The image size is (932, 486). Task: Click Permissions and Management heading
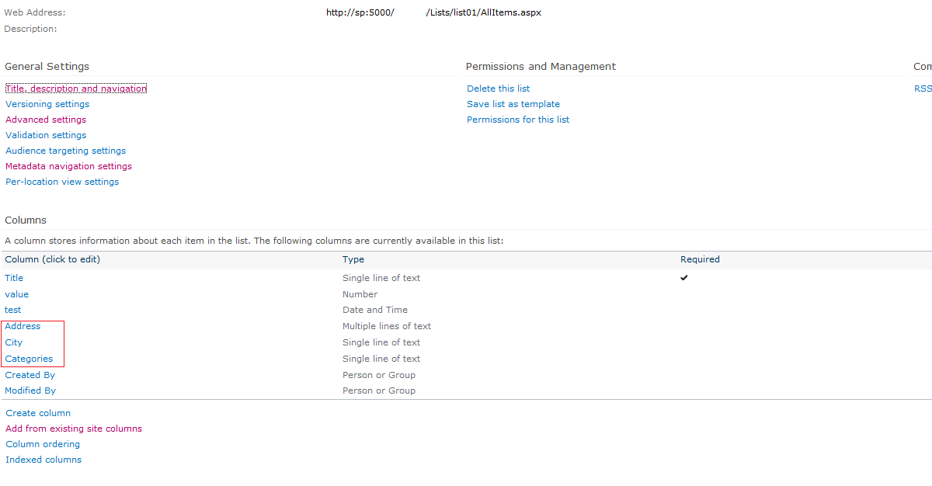(x=541, y=67)
